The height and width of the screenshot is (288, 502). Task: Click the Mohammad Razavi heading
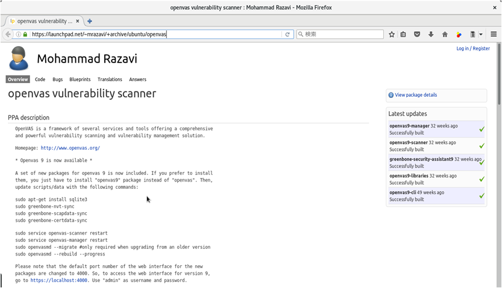[87, 59]
